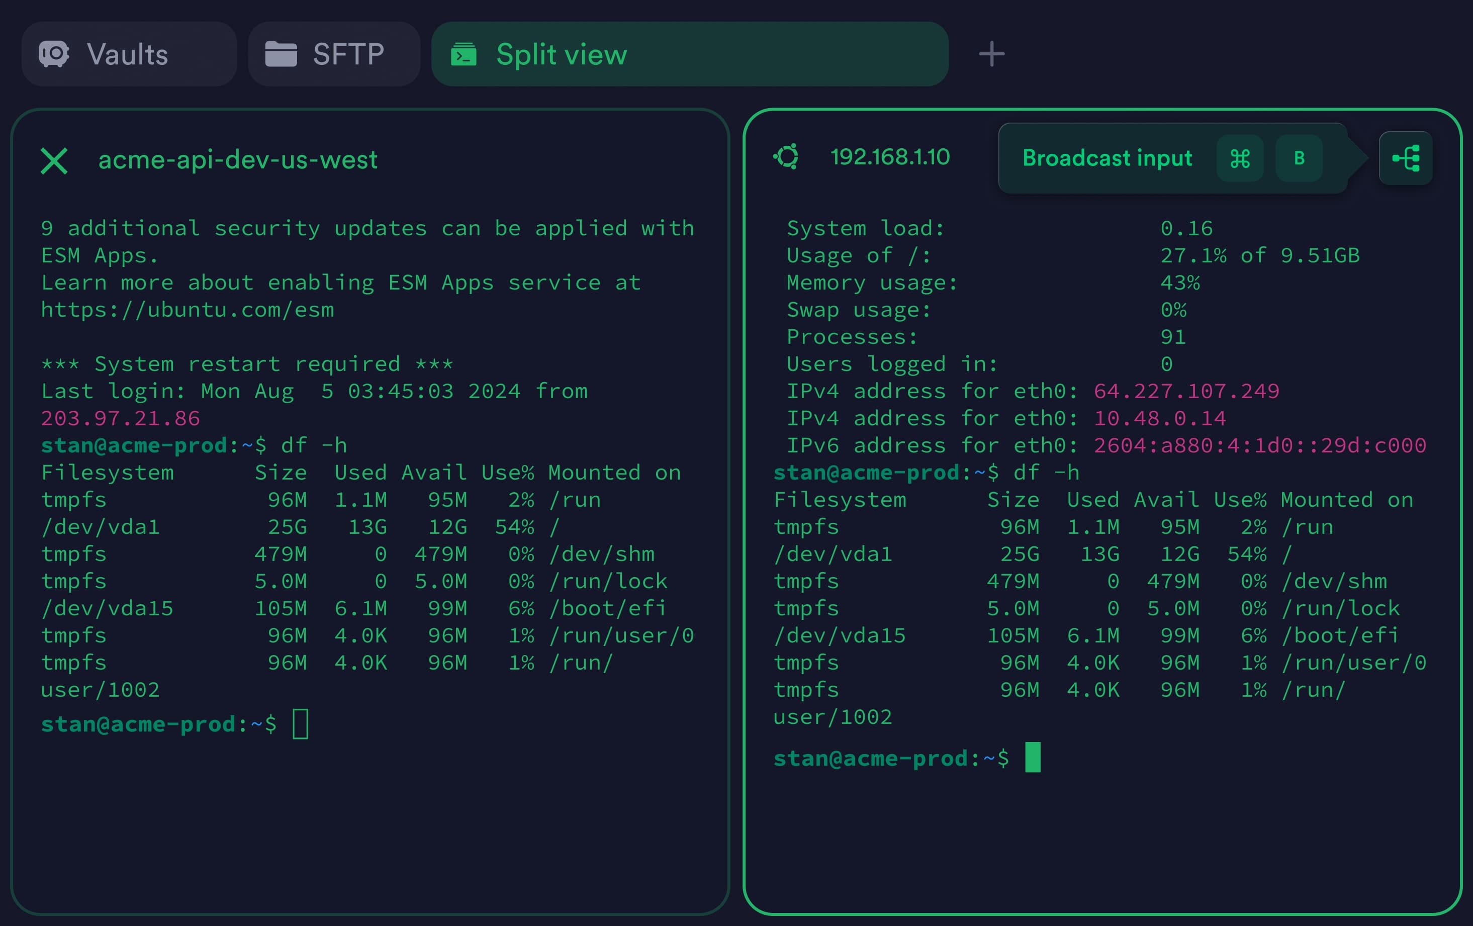This screenshot has height=926, width=1473.
Task: Click the 192.168.1.10 host title
Action: pos(890,157)
